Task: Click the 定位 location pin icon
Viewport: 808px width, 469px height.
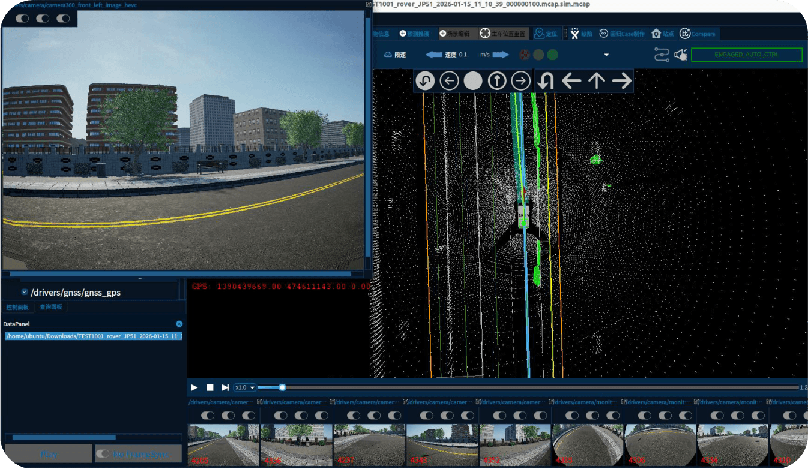Action: pyautogui.click(x=539, y=34)
